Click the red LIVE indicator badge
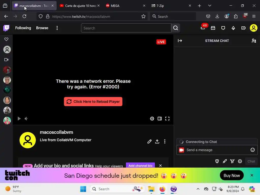 [161, 42]
